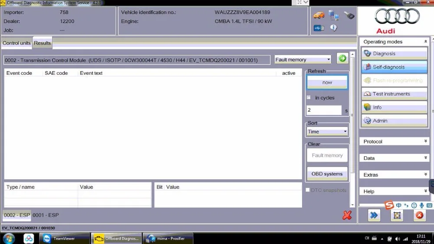Click the IME smiley face icon
Image resolution: width=434 pixels, height=244 pixels.
coord(414,205)
